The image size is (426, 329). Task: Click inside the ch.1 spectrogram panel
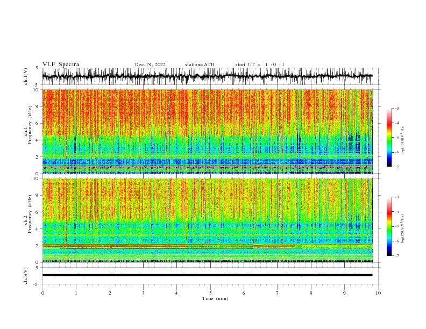(x=208, y=131)
